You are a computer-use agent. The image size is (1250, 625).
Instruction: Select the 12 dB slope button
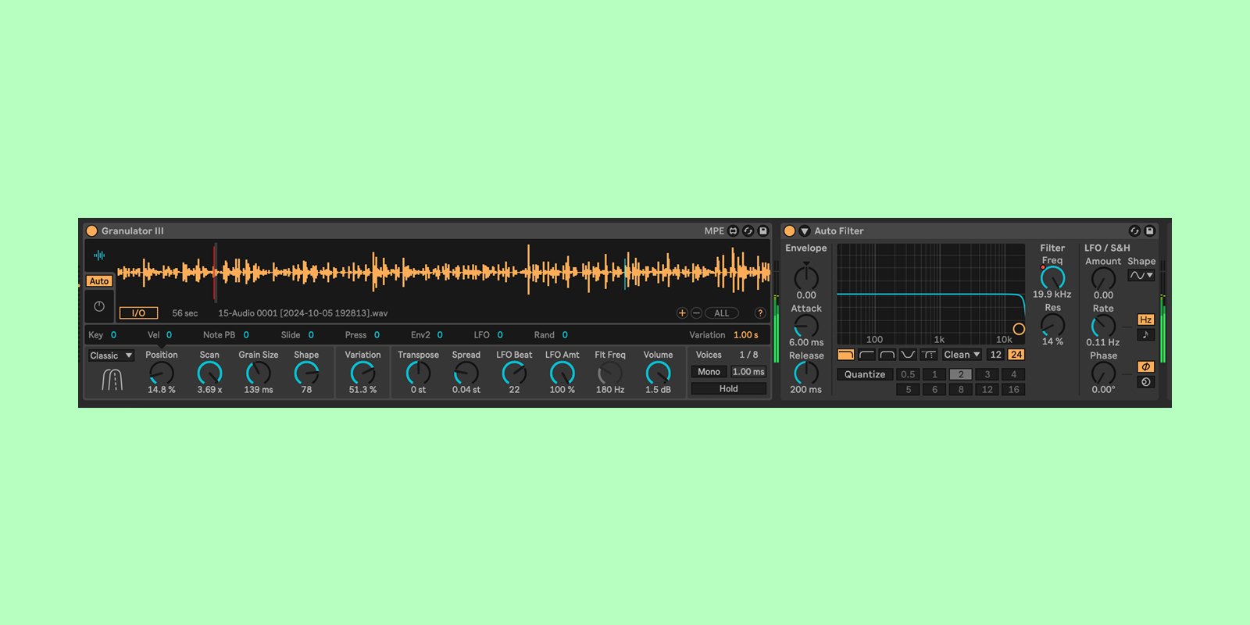995,355
